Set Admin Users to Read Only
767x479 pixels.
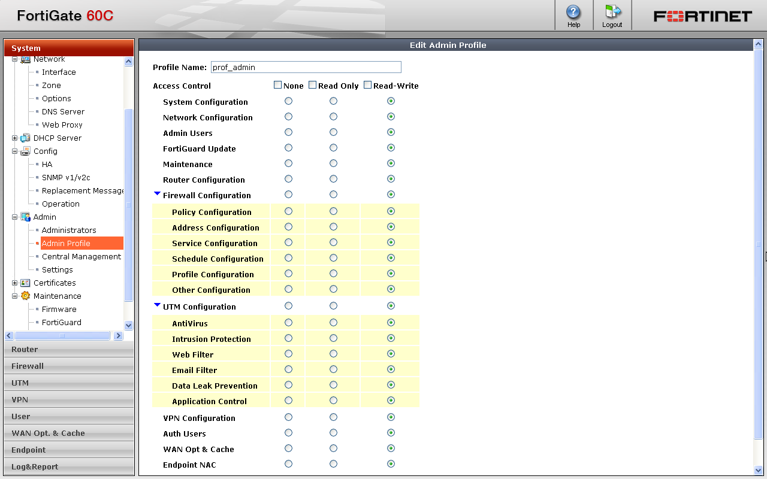click(333, 132)
